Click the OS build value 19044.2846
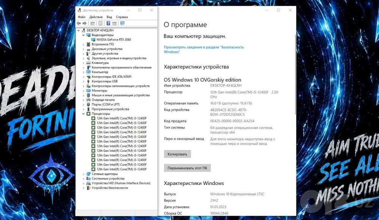 coord(219,213)
